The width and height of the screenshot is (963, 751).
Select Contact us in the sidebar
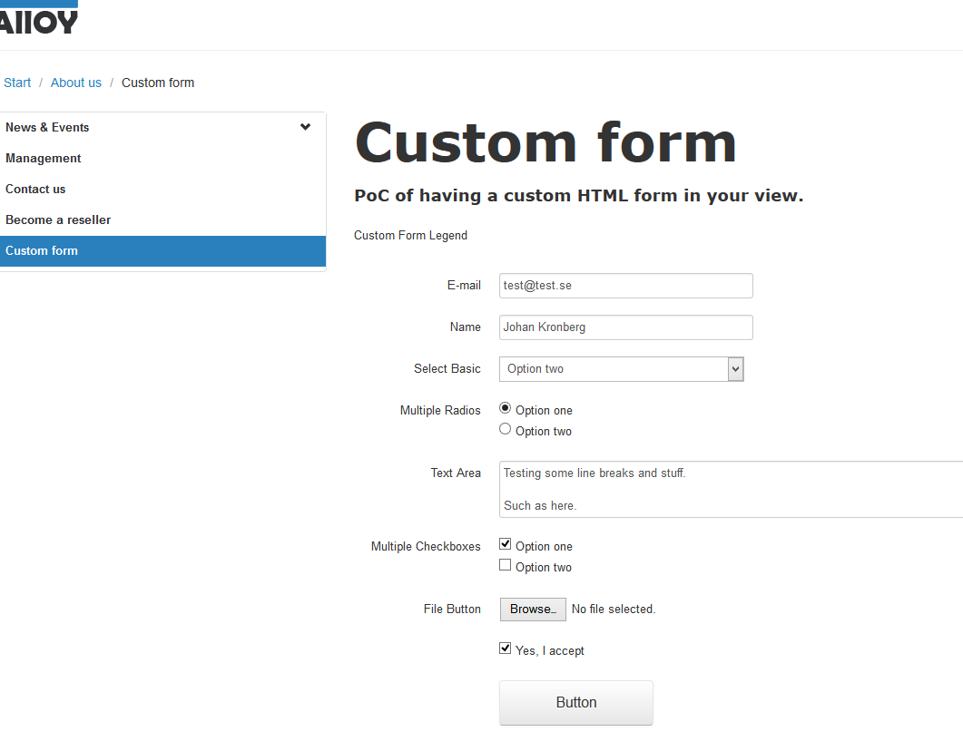tap(35, 189)
